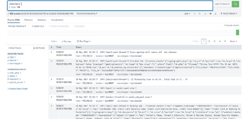
Task: Click the export results icon
Action: [x=216, y=13]
